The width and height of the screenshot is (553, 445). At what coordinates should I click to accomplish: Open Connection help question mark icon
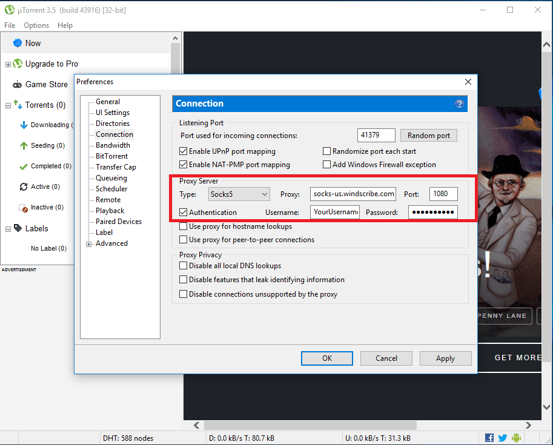[x=459, y=104]
